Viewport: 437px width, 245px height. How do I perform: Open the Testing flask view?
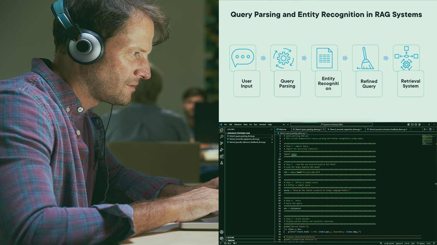coord(222,163)
